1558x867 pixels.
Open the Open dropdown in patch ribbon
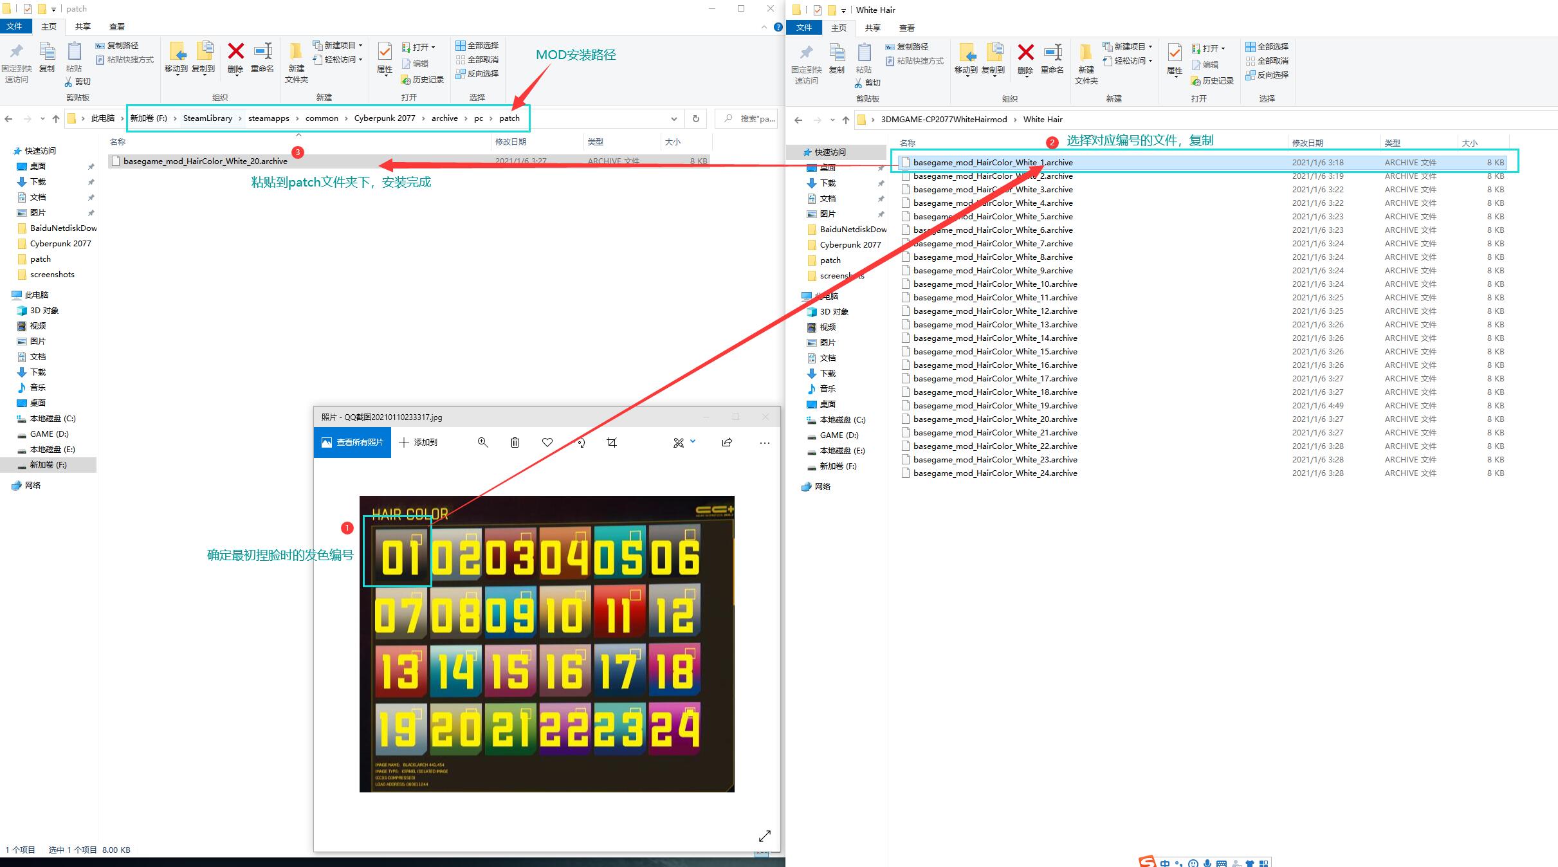[434, 47]
